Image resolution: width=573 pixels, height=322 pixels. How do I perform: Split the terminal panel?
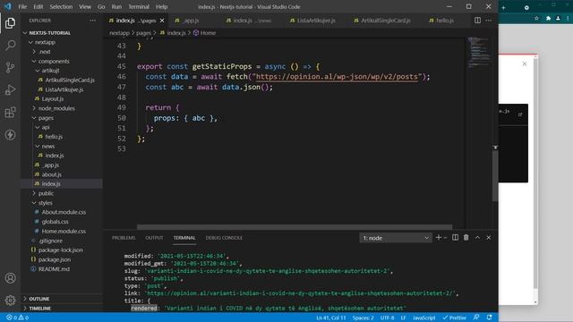456,238
